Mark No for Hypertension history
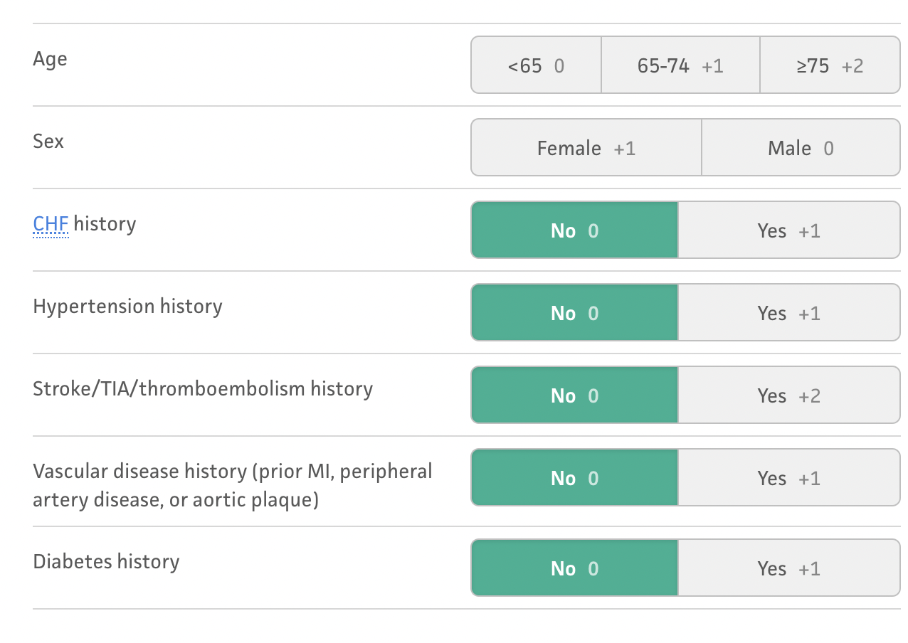Image resolution: width=908 pixels, height=643 pixels. [574, 313]
